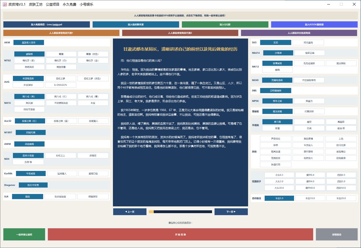This screenshot has width=361, height=248.
Task: Enable the 快速打药 option
Action: pos(275,164)
